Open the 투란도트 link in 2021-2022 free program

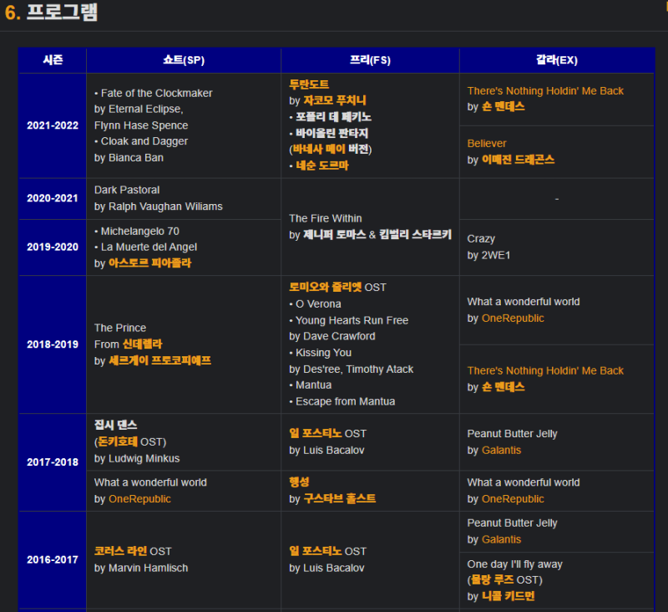pos(309,84)
